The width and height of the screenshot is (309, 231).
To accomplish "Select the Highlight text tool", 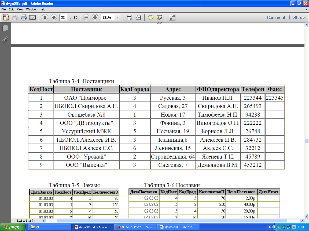I will coord(159,17).
